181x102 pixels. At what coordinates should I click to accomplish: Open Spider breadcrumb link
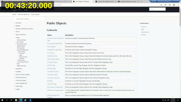pos(14,14)
